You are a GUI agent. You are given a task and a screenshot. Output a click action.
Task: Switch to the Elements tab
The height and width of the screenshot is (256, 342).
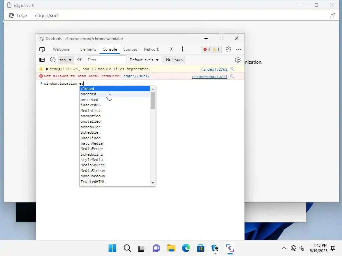[x=88, y=49]
